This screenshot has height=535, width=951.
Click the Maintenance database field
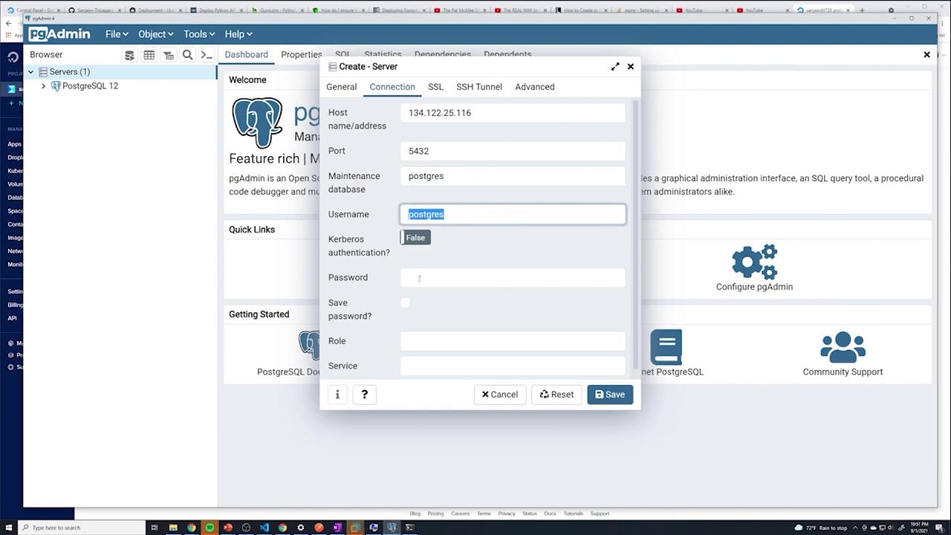tap(513, 176)
